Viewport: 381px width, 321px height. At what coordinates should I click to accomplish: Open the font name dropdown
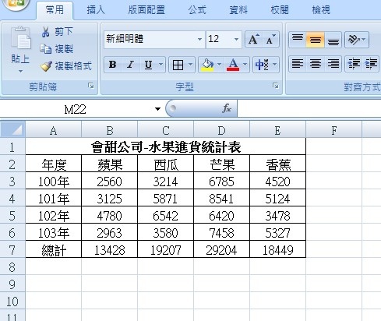pos(199,40)
